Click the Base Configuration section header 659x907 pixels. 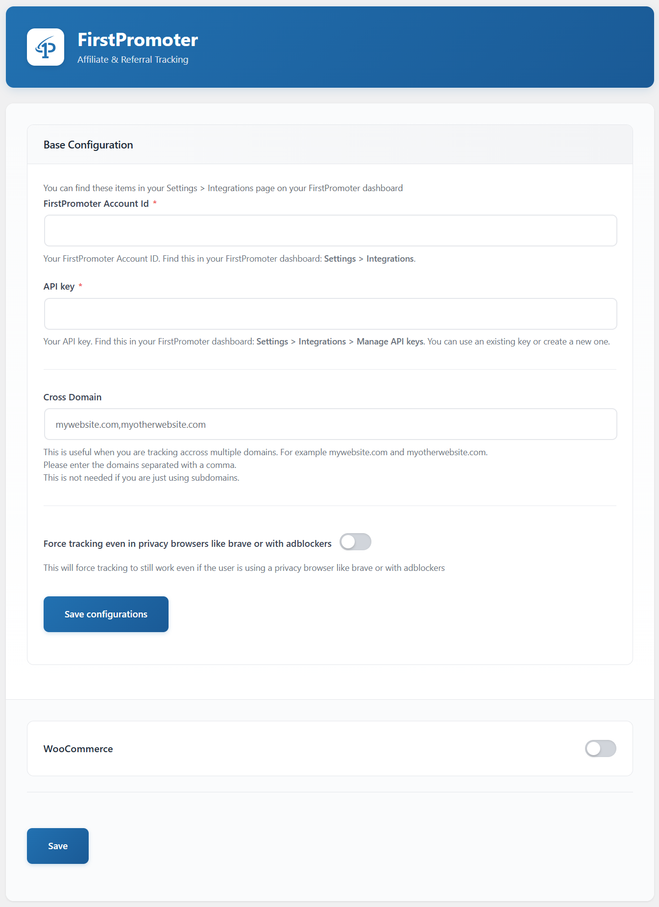[x=88, y=145]
